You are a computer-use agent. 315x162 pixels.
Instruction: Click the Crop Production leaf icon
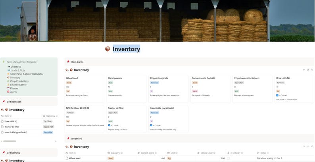click(8, 81)
